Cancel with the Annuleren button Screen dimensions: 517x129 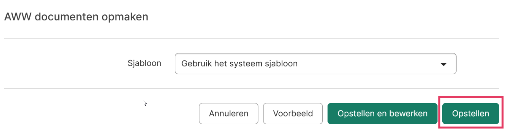(x=228, y=114)
